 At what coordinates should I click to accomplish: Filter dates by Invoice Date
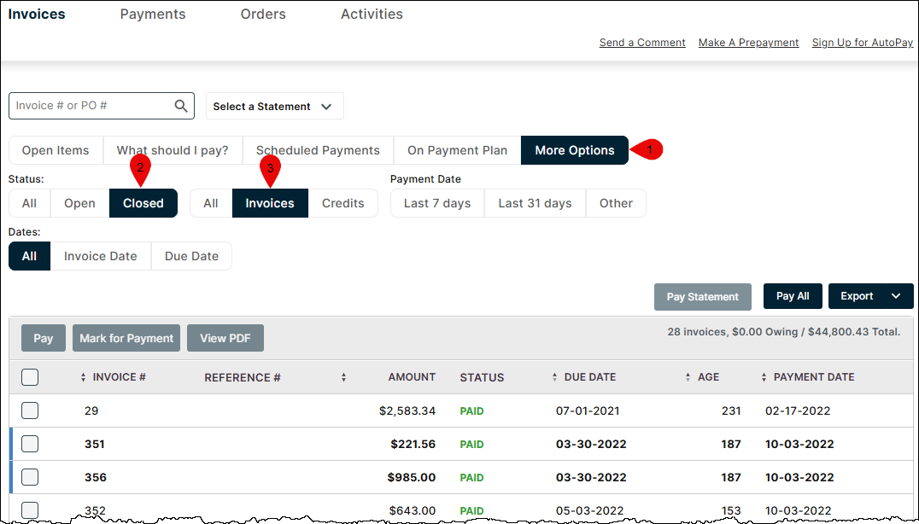click(x=100, y=256)
